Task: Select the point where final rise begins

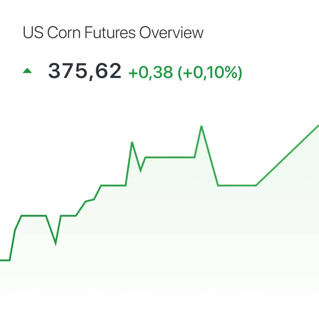Action: click(x=256, y=185)
